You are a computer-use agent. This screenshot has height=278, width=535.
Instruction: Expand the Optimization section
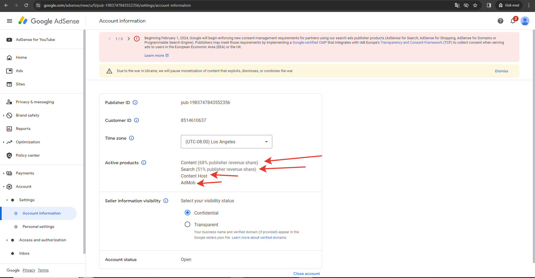4,142
